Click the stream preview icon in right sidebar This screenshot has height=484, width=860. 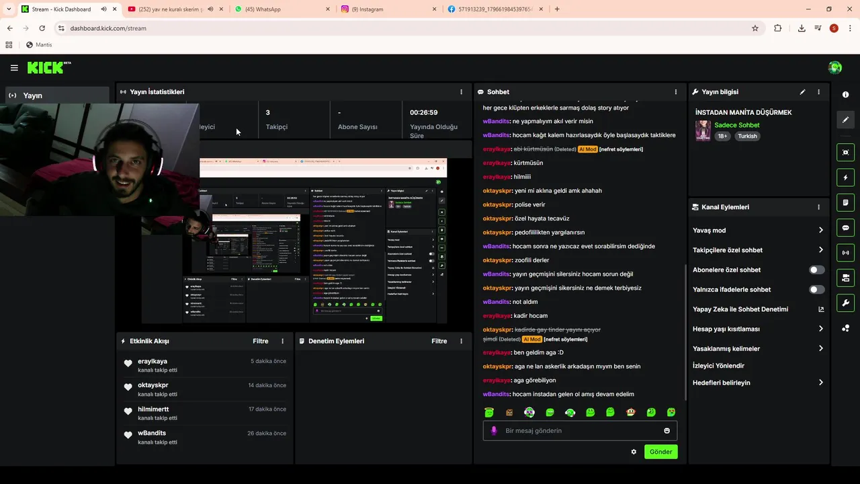[x=845, y=153]
